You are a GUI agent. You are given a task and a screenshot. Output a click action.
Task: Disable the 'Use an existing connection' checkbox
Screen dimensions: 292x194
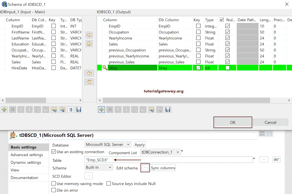[53, 152]
